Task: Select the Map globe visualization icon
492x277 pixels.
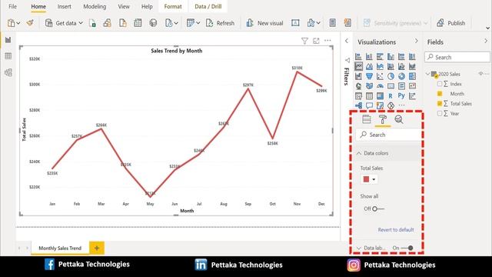Action: pyautogui.click(x=359, y=86)
